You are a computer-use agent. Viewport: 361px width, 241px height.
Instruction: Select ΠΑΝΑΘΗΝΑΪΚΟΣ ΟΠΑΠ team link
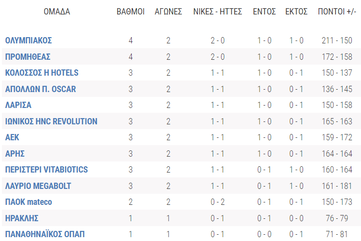coord(41,234)
